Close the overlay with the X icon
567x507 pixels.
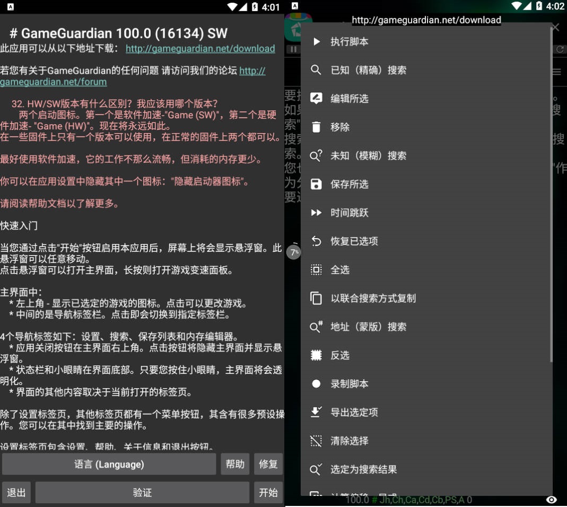pos(556,27)
